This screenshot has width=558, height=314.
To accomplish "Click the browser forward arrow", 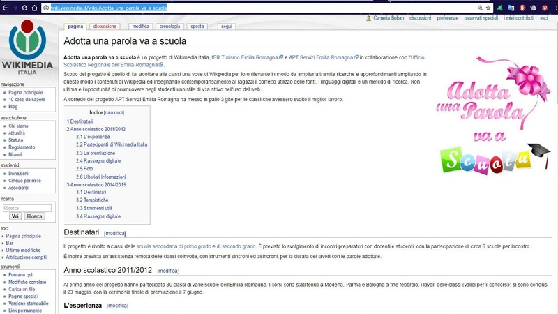I will [x=15, y=8].
